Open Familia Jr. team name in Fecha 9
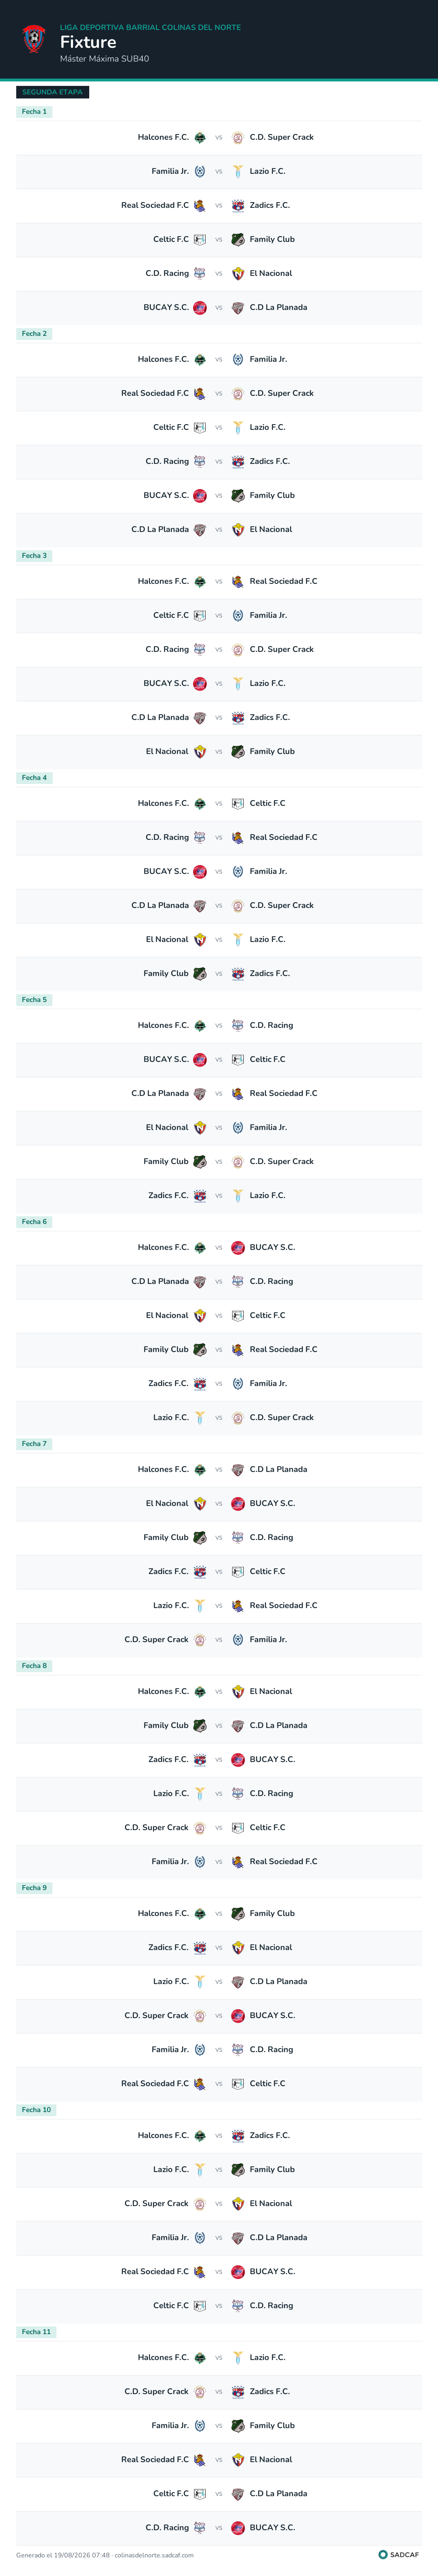 pyautogui.click(x=170, y=2049)
